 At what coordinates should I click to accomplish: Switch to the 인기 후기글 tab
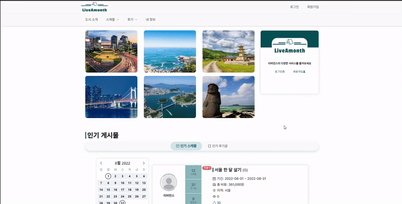click(x=218, y=146)
